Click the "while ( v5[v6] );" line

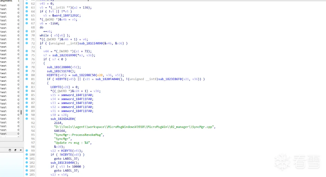[55, 35]
